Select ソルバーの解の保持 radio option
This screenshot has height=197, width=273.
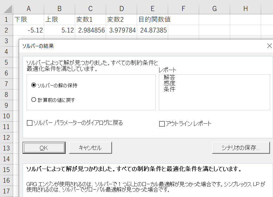tap(34, 85)
